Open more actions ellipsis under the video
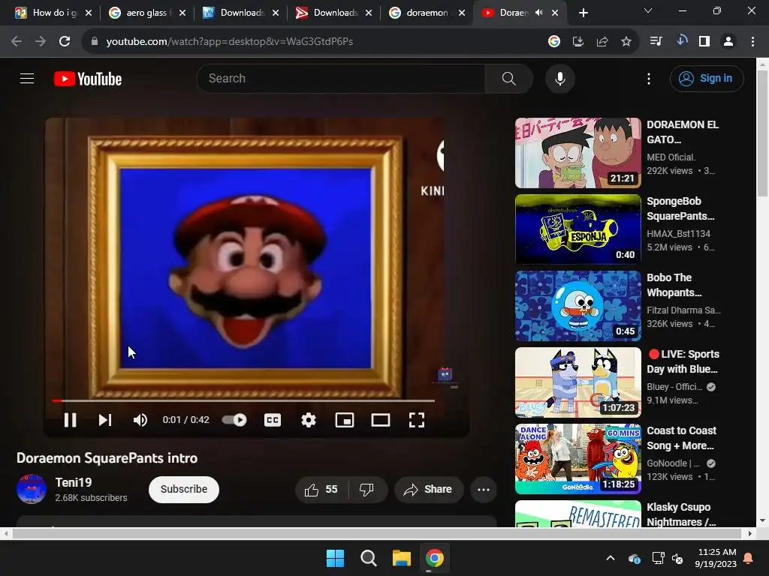Screen dimensions: 769x576 click(x=484, y=489)
